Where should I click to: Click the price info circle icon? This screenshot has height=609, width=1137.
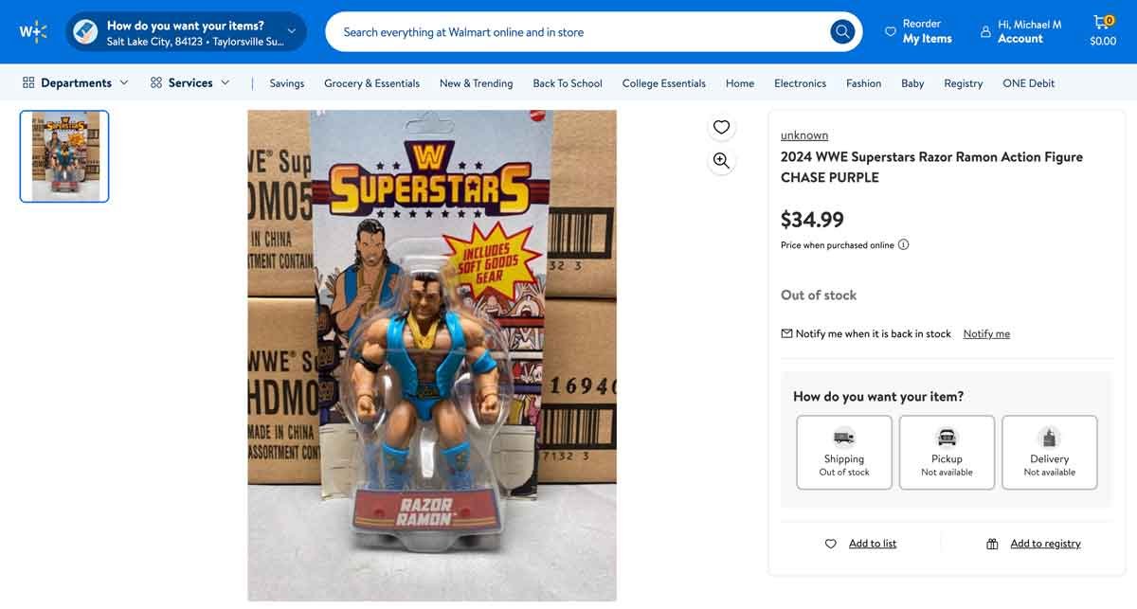[903, 244]
